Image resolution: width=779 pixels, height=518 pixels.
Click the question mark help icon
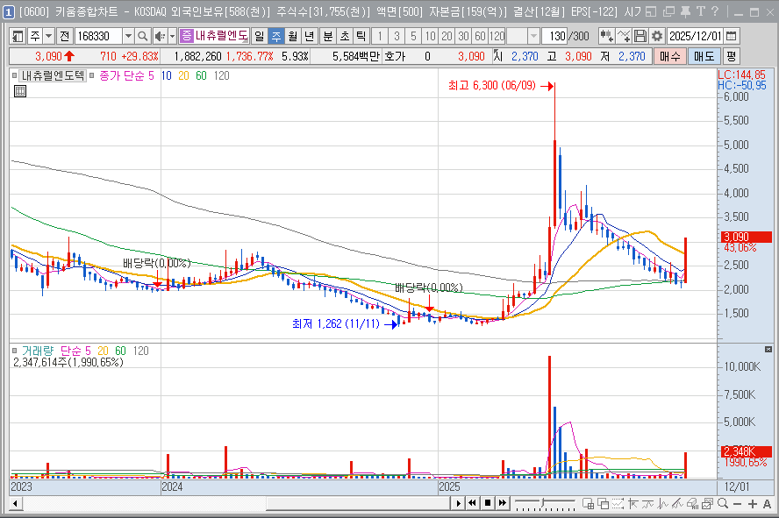715,11
